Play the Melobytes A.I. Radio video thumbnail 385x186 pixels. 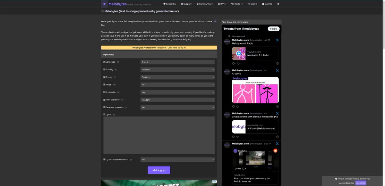point(239,54)
